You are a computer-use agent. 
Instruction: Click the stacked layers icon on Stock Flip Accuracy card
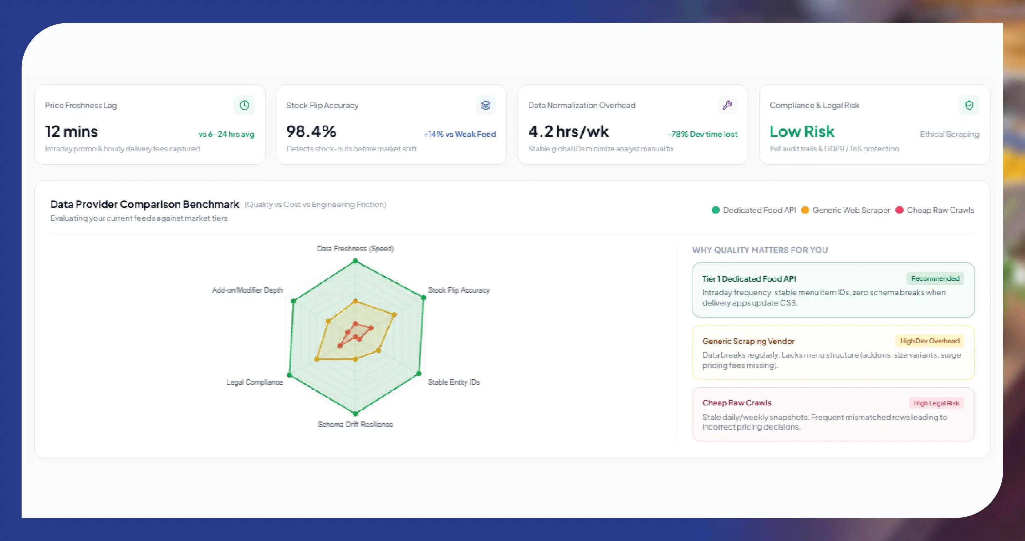(x=486, y=105)
